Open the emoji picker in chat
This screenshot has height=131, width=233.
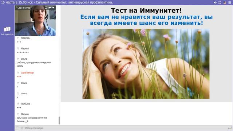[22, 128]
